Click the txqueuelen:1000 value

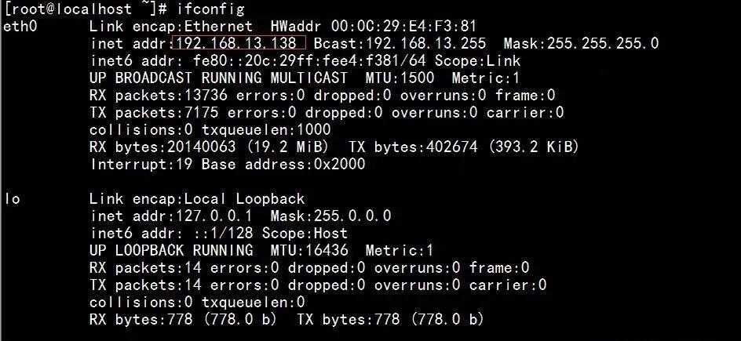[266, 129]
